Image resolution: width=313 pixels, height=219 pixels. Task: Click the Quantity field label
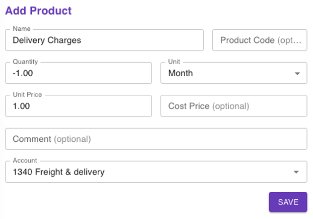pyautogui.click(x=25, y=62)
